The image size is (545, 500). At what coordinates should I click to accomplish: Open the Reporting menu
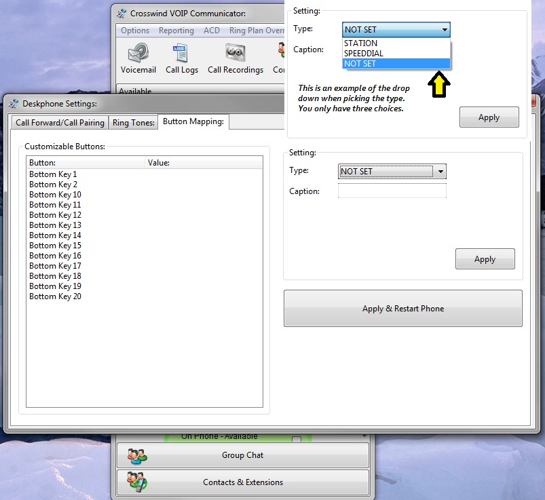click(x=176, y=31)
